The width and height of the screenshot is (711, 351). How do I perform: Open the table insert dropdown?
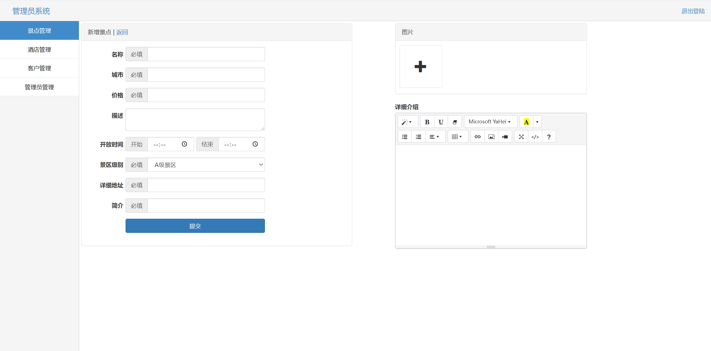point(457,137)
